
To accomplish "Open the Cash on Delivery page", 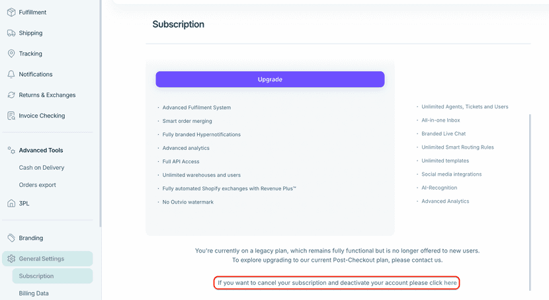I will (x=42, y=168).
